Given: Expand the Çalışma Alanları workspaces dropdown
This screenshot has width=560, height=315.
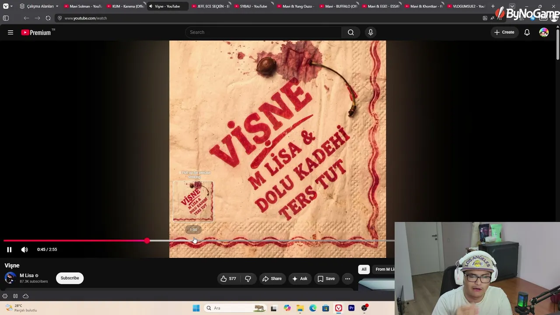Looking at the screenshot, I should (39, 6).
